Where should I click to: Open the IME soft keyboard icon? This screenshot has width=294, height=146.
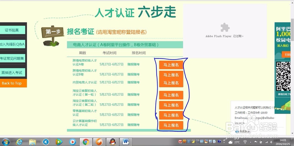pos(202,142)
